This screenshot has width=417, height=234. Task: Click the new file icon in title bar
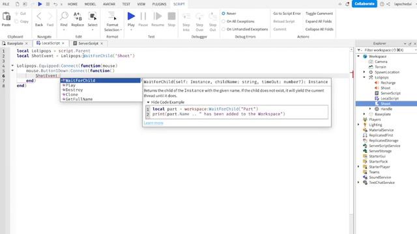point(18,4)
